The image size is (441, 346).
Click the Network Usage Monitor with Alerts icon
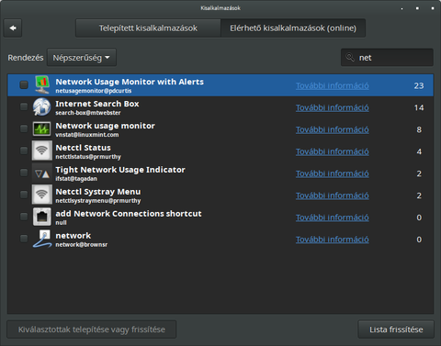tap(42, 84)
